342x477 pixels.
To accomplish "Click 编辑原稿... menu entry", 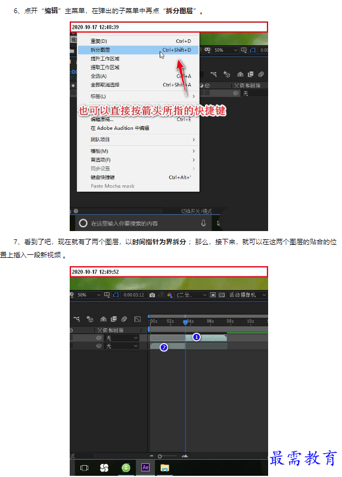I will point(138,119).
